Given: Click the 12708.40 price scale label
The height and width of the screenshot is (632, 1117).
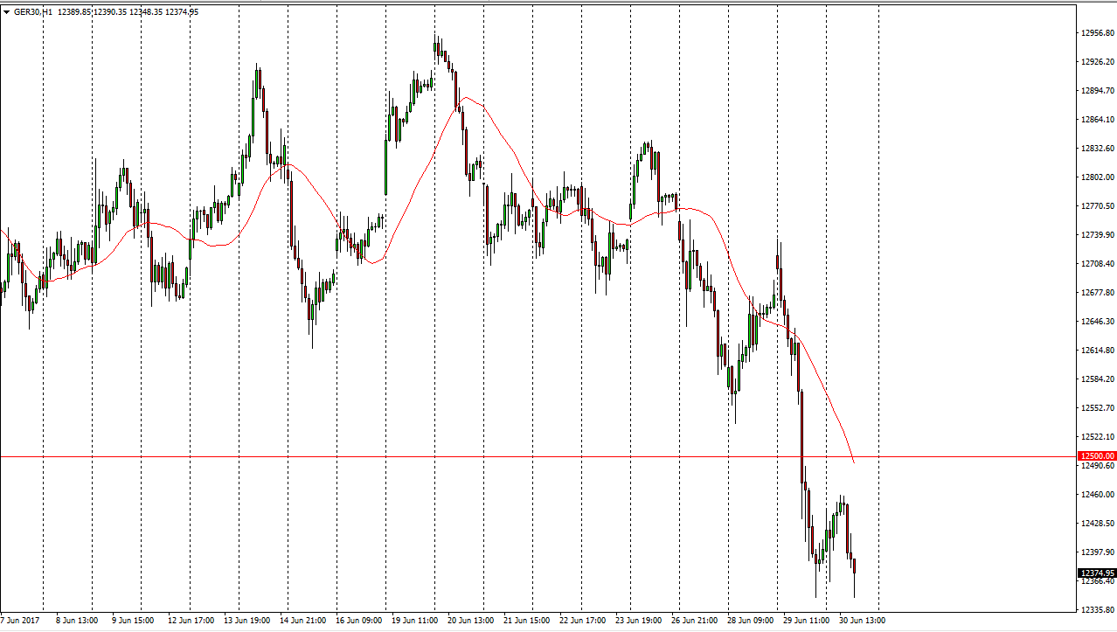Looking at the screenshot, I should click(x=1097, y=264).
